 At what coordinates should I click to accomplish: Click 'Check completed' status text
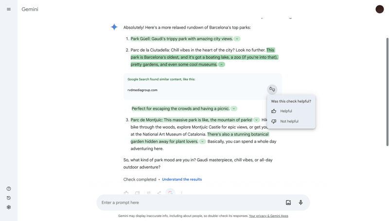click(140, 179)
